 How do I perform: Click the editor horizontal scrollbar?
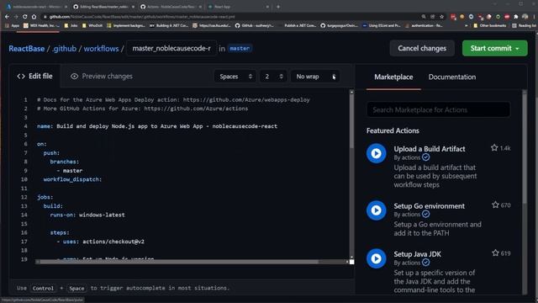(x=179, y=262)
